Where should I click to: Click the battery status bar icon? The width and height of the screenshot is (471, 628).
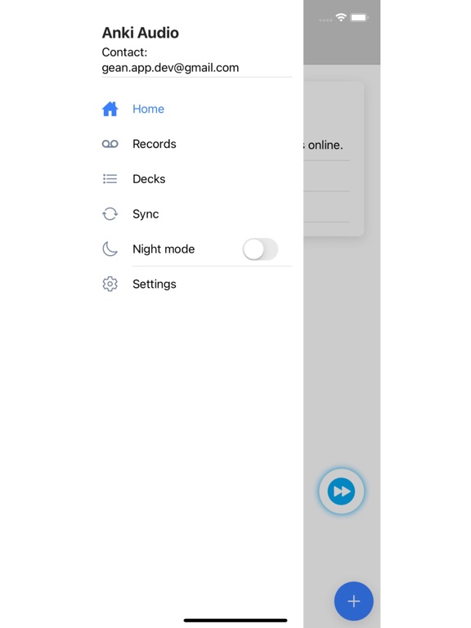tap(359, 17)
